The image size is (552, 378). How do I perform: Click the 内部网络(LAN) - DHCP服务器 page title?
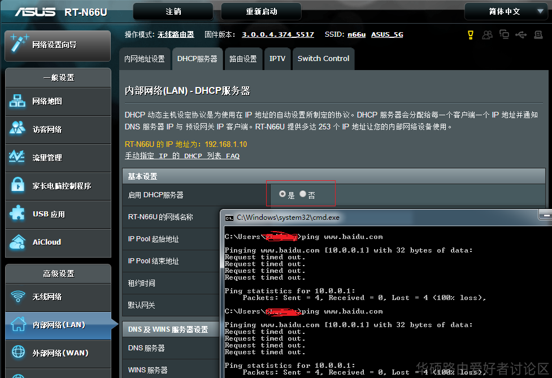(x=187, y=91)
